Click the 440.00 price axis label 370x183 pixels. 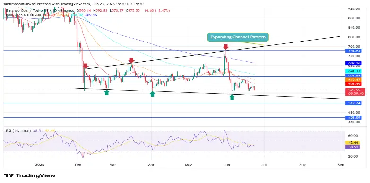click(354, 122)
